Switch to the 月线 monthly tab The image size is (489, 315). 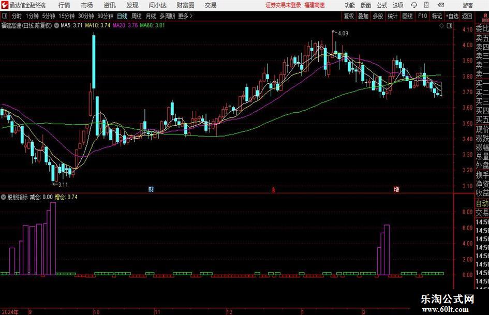tap(151, 16)
